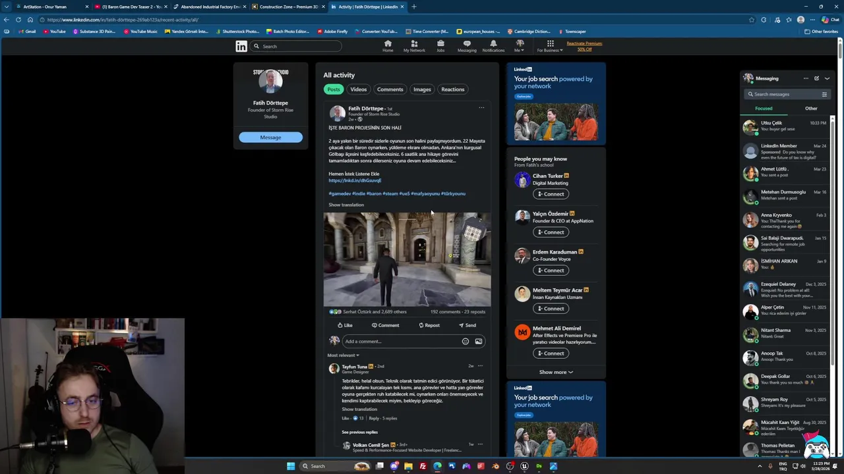The width and height of the screenshot is (844, 474).
Task: Open conversation with Deepak Gollar
Action: click(785, 380)
